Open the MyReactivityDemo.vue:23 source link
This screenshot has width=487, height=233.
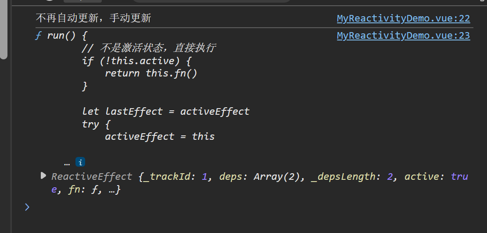[403, 36]
